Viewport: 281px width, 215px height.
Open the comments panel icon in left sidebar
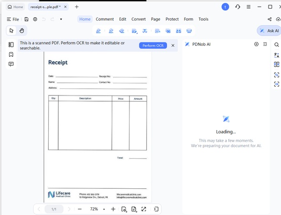(x=11, y=64)
